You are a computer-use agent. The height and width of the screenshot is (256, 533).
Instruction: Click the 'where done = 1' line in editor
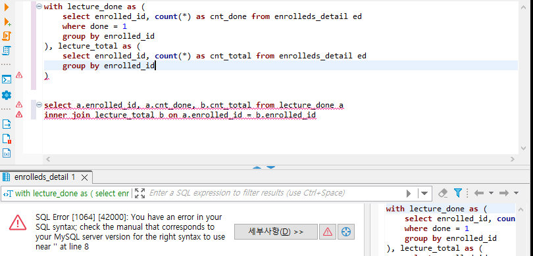(95, 26)
